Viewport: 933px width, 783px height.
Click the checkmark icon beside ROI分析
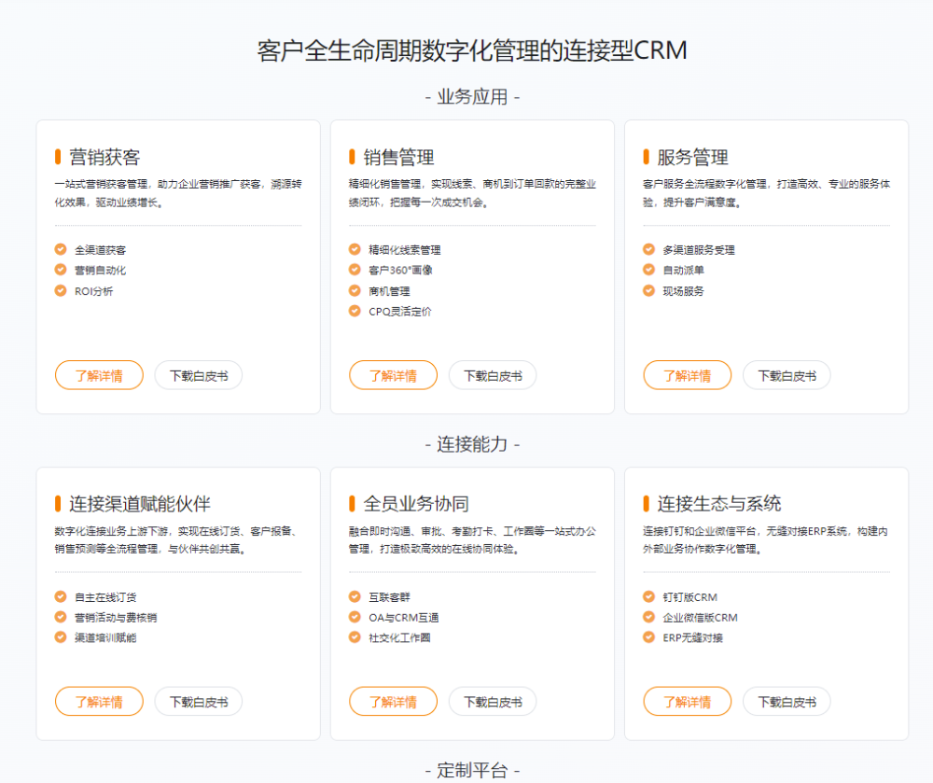[x=59, y=290]
